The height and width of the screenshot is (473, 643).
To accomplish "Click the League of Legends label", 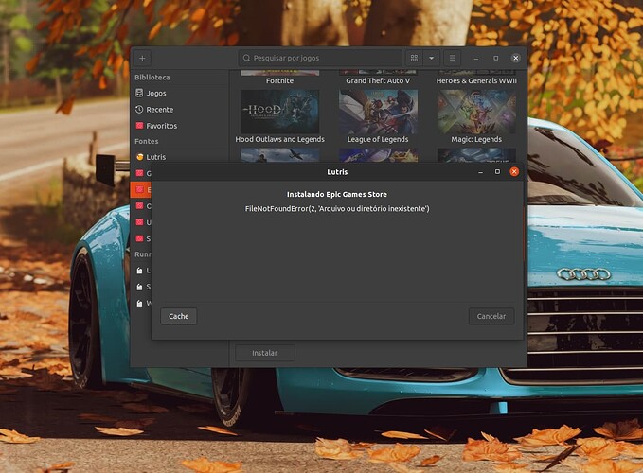I will click(378, 139).
